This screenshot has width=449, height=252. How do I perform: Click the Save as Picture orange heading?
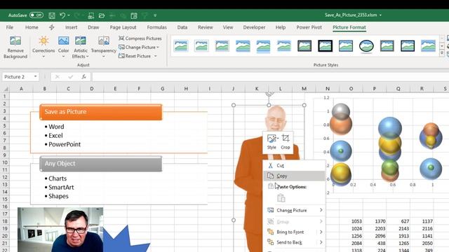coord(101,112)
